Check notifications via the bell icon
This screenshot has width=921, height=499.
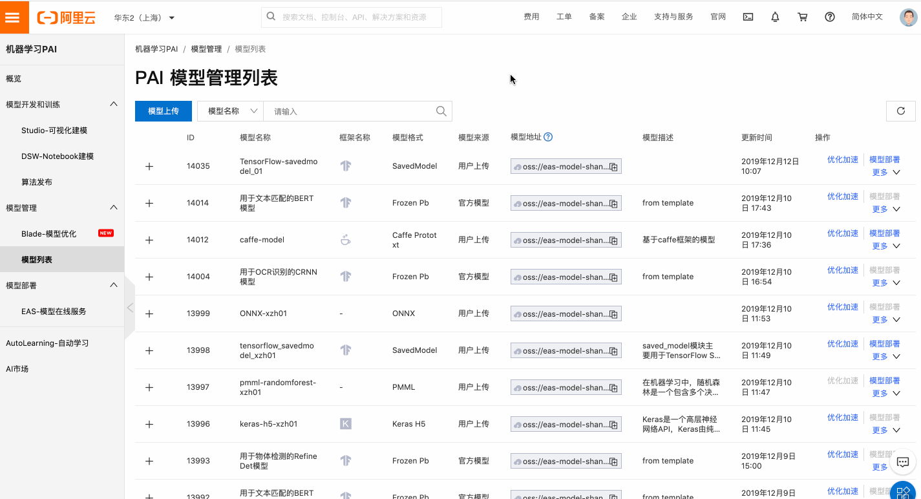tap(775, 16)
